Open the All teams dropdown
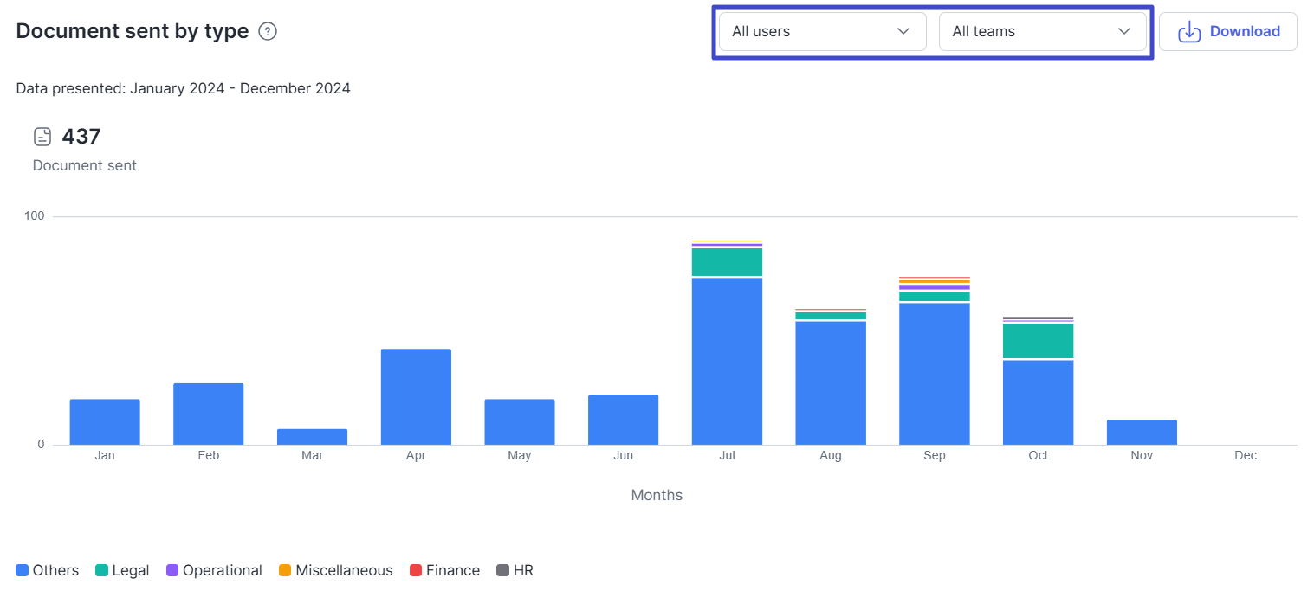The height and width of the screenshot is (597, 1314). pos(1041,32)
